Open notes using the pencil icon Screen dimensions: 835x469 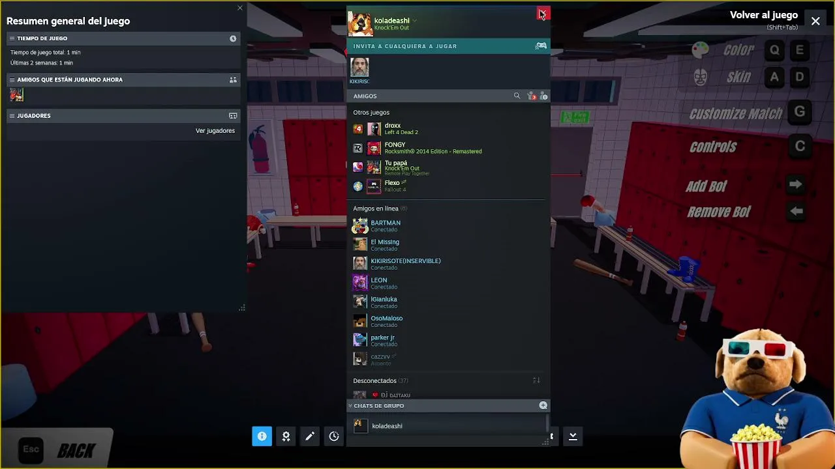coord(310,436)
